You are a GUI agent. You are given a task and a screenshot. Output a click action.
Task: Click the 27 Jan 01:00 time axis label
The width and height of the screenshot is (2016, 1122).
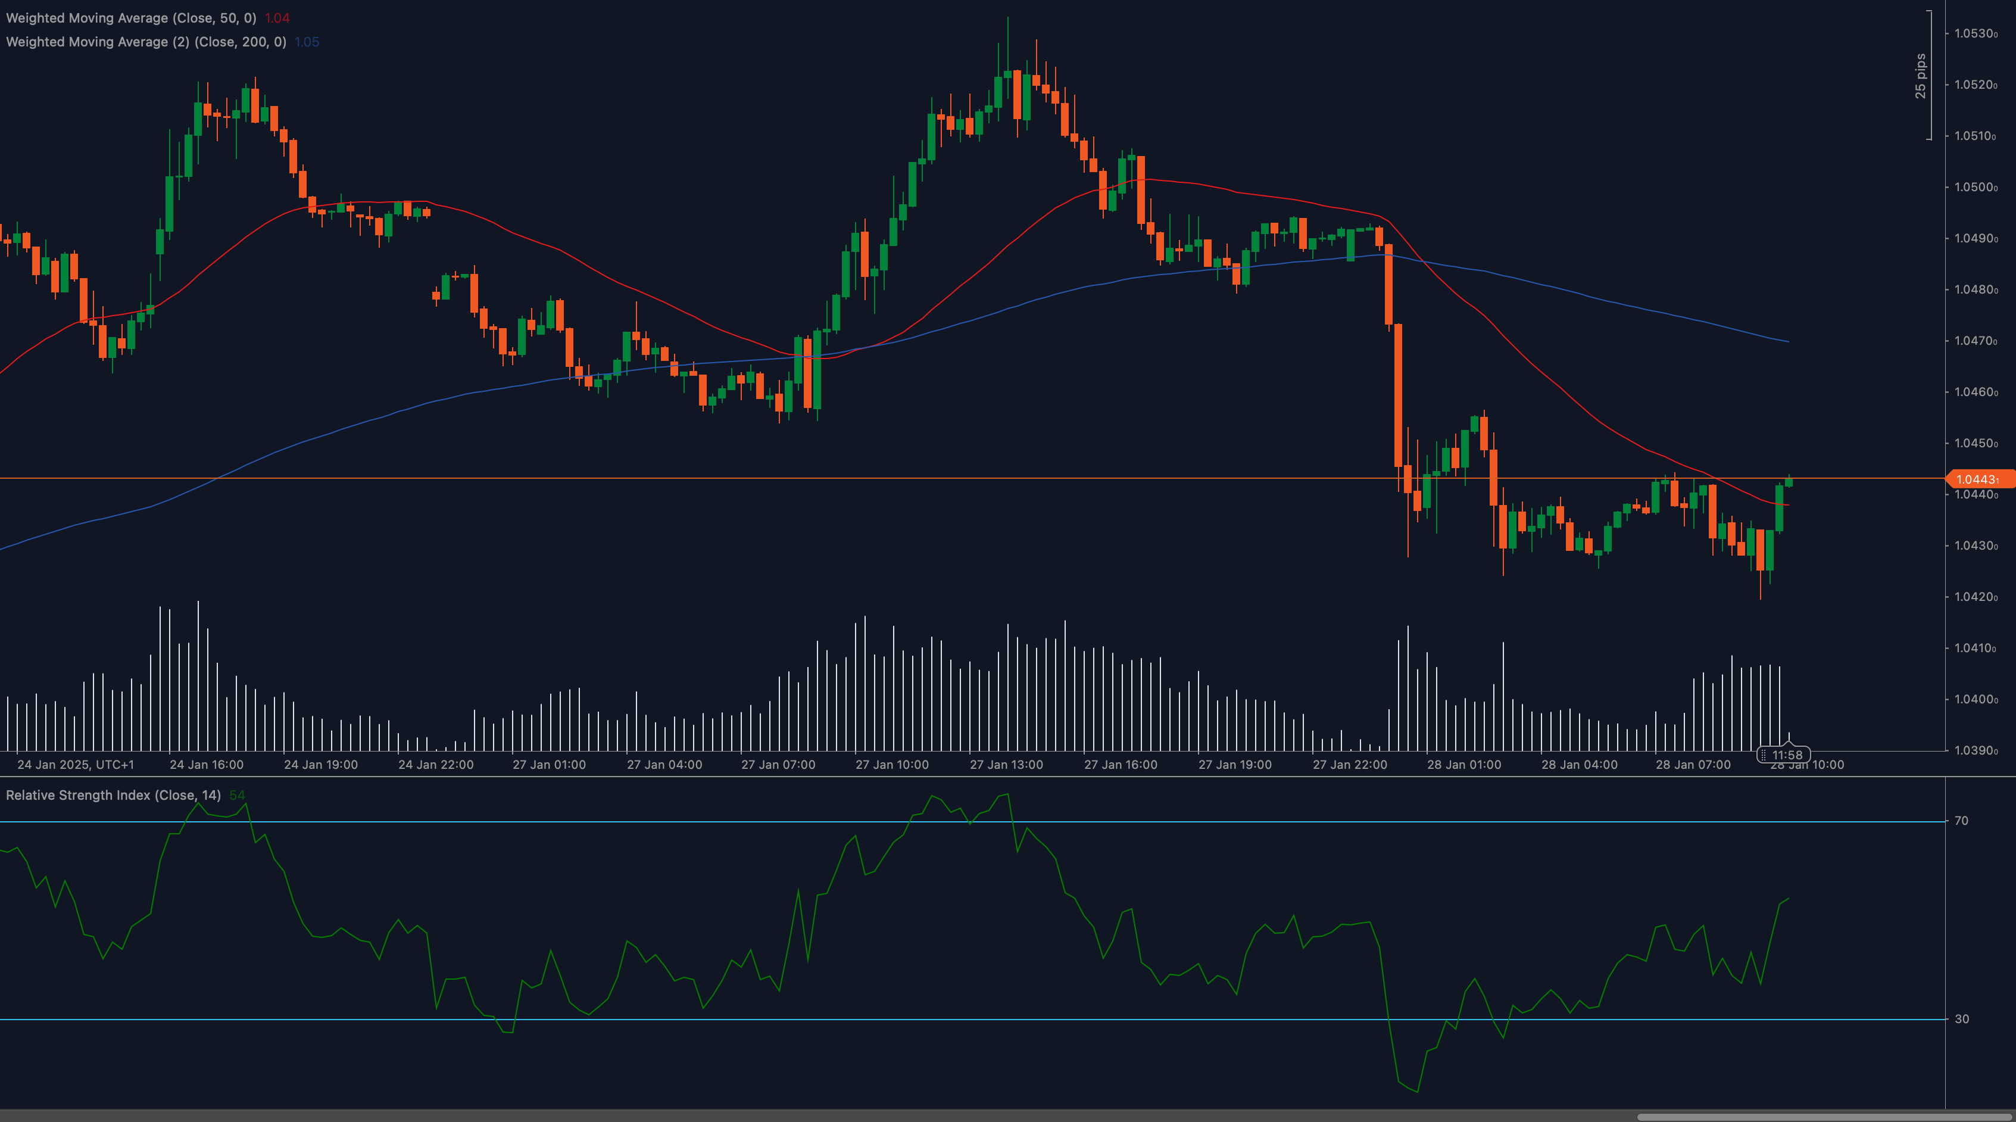tap(550, 764)
